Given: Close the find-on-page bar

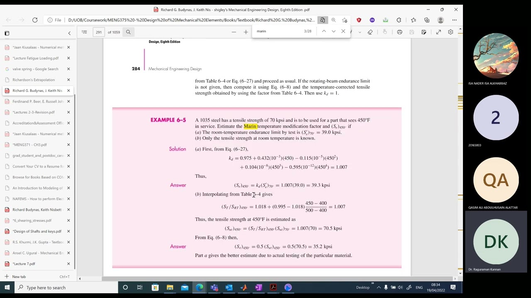Looking at the screenshot, I should click(x=343, y=31).
